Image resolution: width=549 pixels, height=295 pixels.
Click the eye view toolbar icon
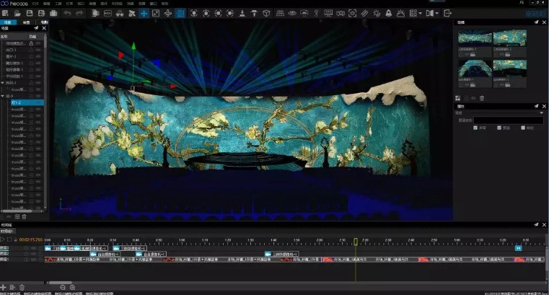(x=292, y=13)
